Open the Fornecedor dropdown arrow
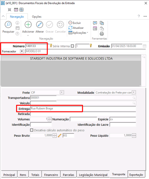Image resolution: width=149 pixels, height=179 pixels. coord(22,51)
